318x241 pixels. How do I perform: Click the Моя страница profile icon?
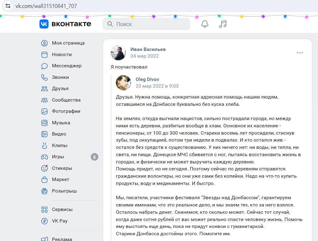pos(44,43)
